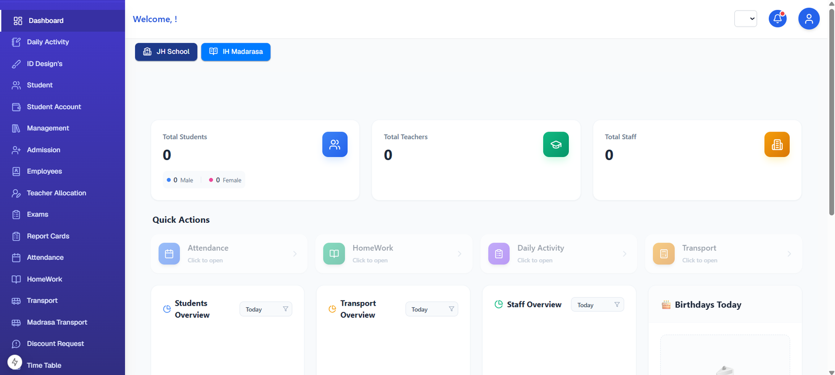Click the Quick Actions Attendance calendar icon
The width and height of the screenshot is (835, 375).
tap(169, 254)
